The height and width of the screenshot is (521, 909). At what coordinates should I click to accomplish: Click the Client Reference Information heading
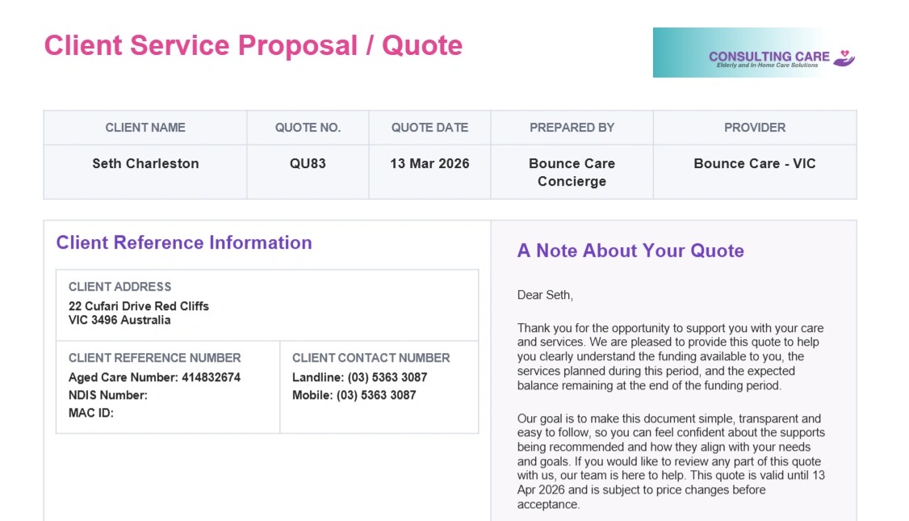(184, 243)
